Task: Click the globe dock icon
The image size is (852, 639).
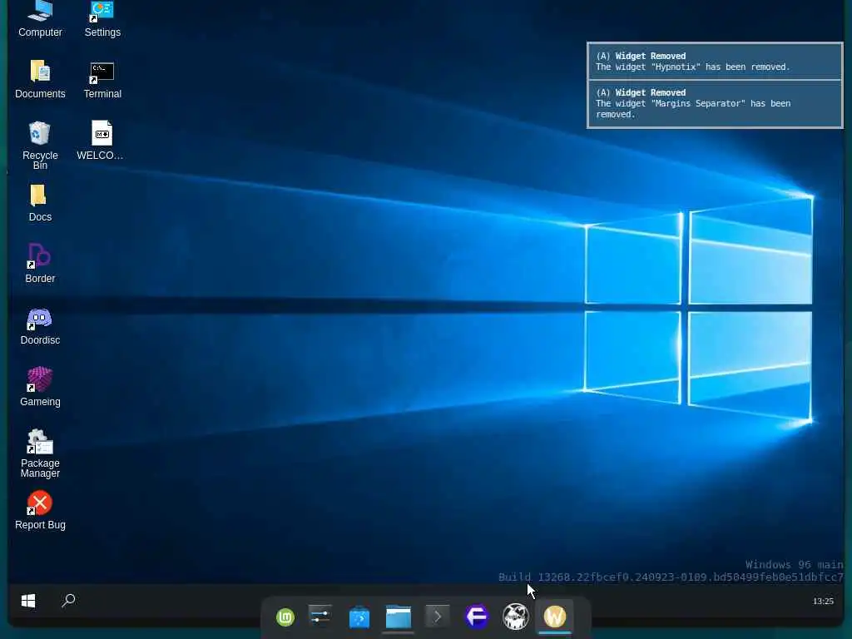Action: coord(516,617)
